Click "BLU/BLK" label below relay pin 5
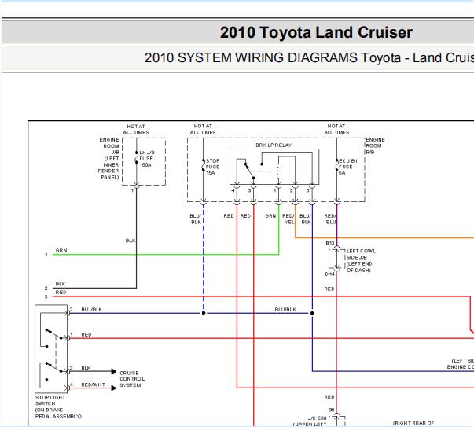 point(305,219)
